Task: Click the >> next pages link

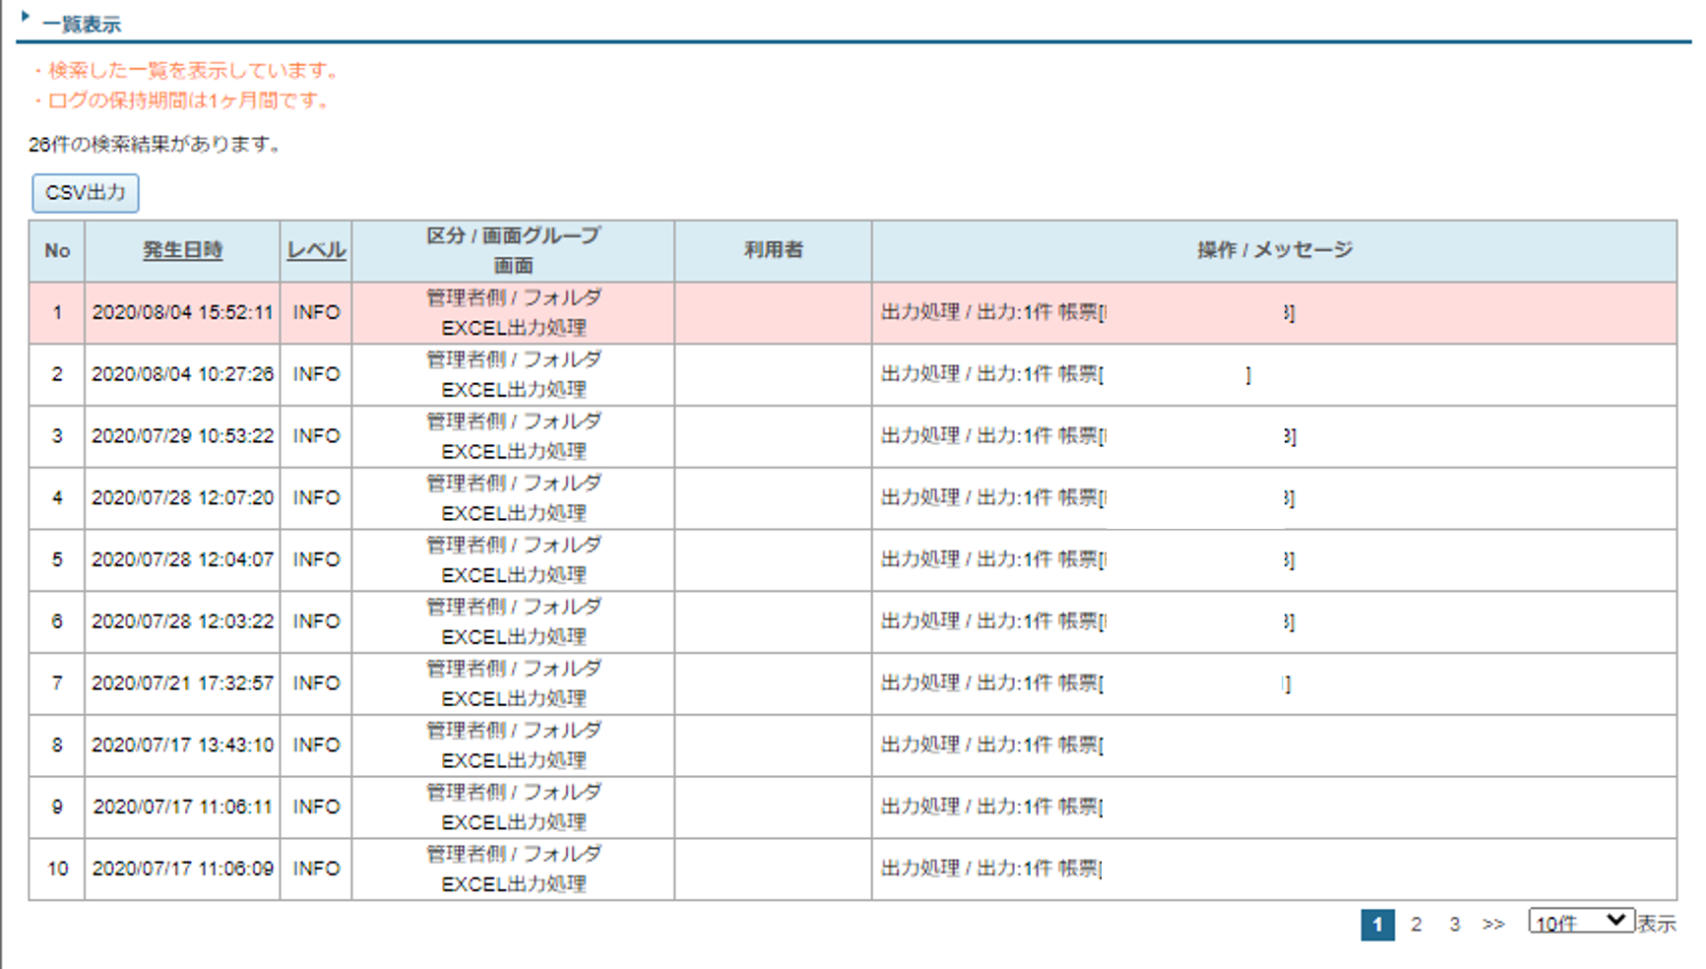Action: [1493, 925]
